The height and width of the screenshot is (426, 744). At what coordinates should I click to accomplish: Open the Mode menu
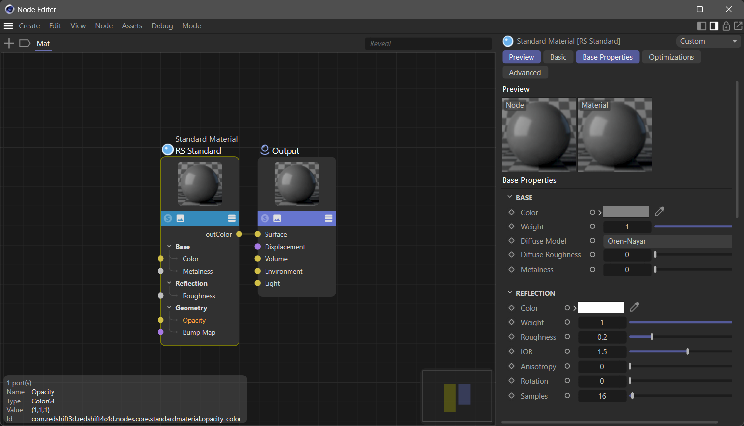(x=191, y=26)
